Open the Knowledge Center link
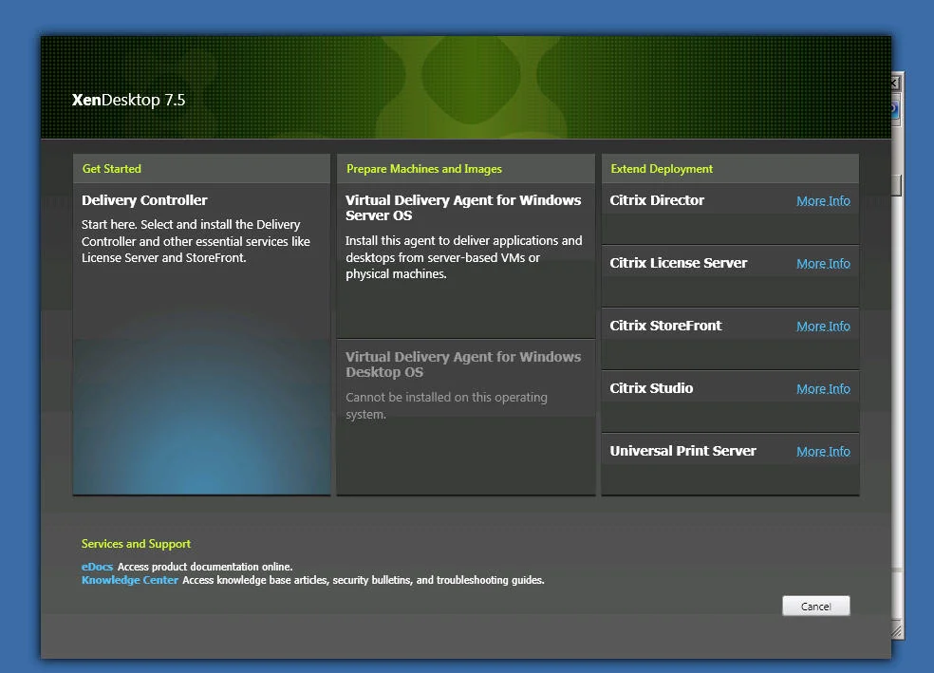 pyautogui.click(x=130, y=579)
